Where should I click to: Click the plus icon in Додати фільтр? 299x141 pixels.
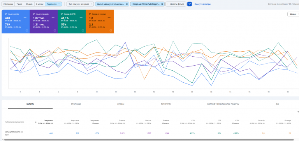168,4
